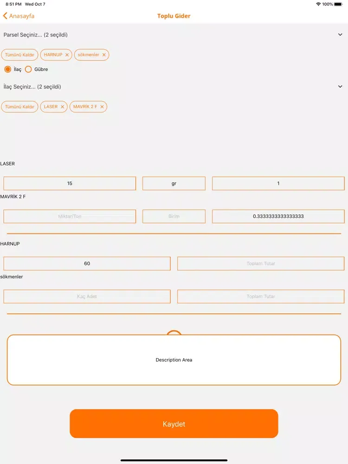This screenshot has height=464, width=348.
Task: Remove HARNUP chip with its X
Action: 67,55
